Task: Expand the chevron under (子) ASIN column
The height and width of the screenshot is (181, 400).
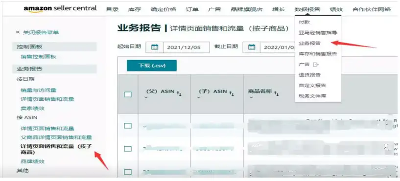Action: tap(199, 97)
